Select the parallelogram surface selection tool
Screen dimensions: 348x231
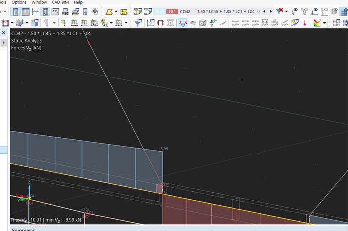[109, 12]
